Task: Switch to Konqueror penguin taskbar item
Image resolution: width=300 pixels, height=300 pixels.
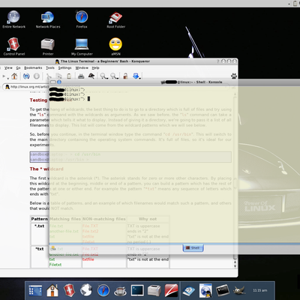Action: (205, 291)
